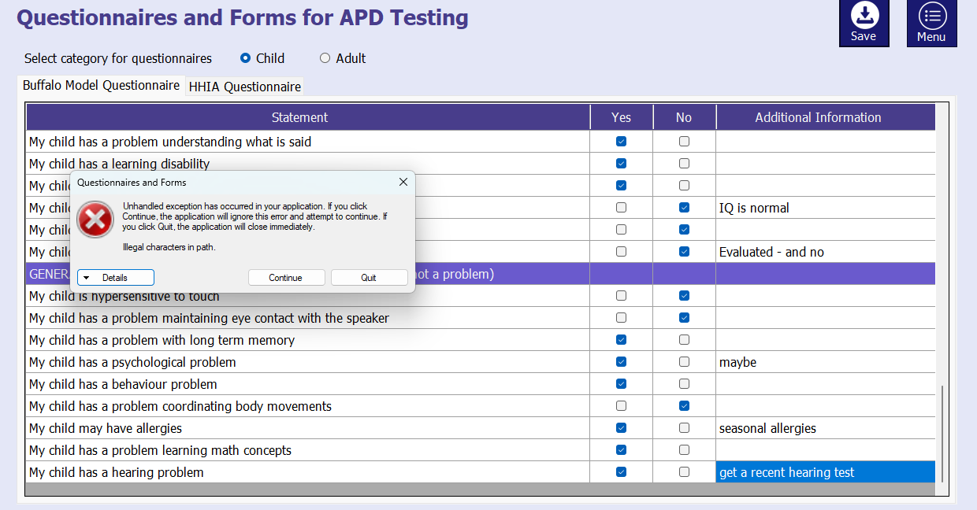977x510 pixels.
Task: Open the Menu icon button
Action: pos(931,17)
